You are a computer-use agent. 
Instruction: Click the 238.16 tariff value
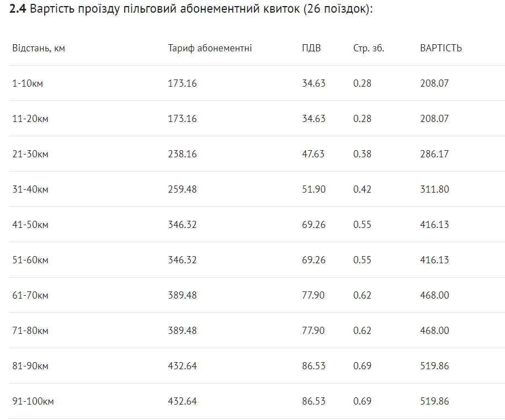[182, 154]
